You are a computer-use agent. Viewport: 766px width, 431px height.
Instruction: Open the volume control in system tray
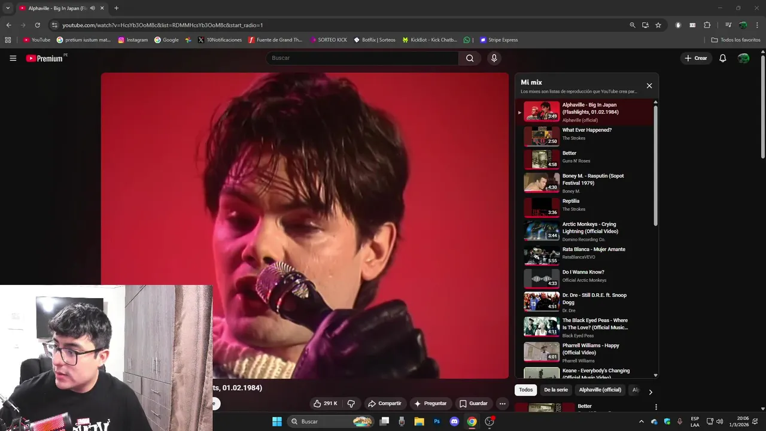click(720, 421)
